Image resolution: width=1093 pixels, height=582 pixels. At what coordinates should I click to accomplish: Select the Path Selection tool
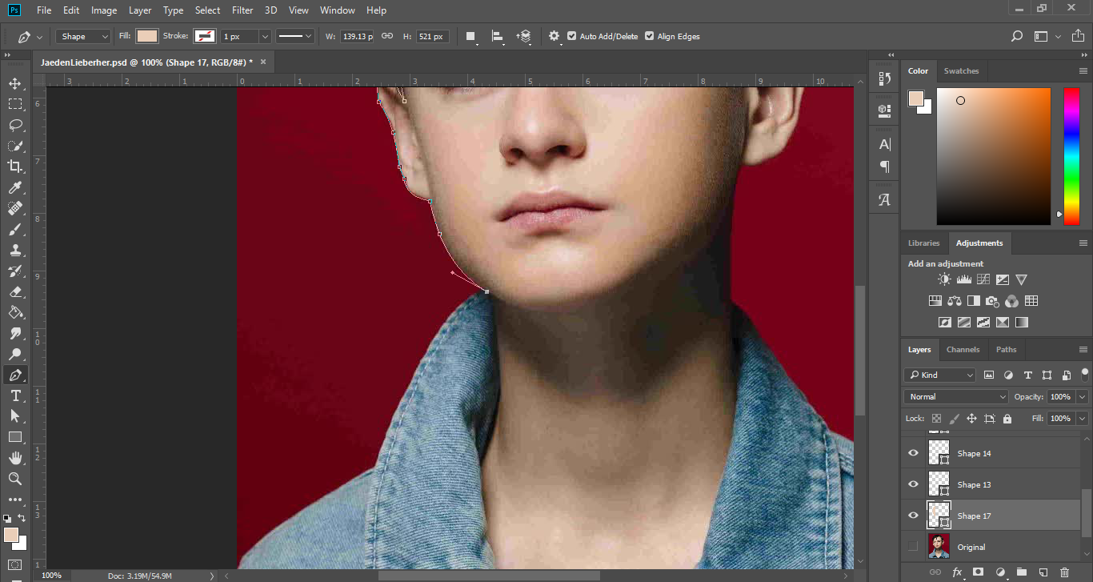point(15,416)
